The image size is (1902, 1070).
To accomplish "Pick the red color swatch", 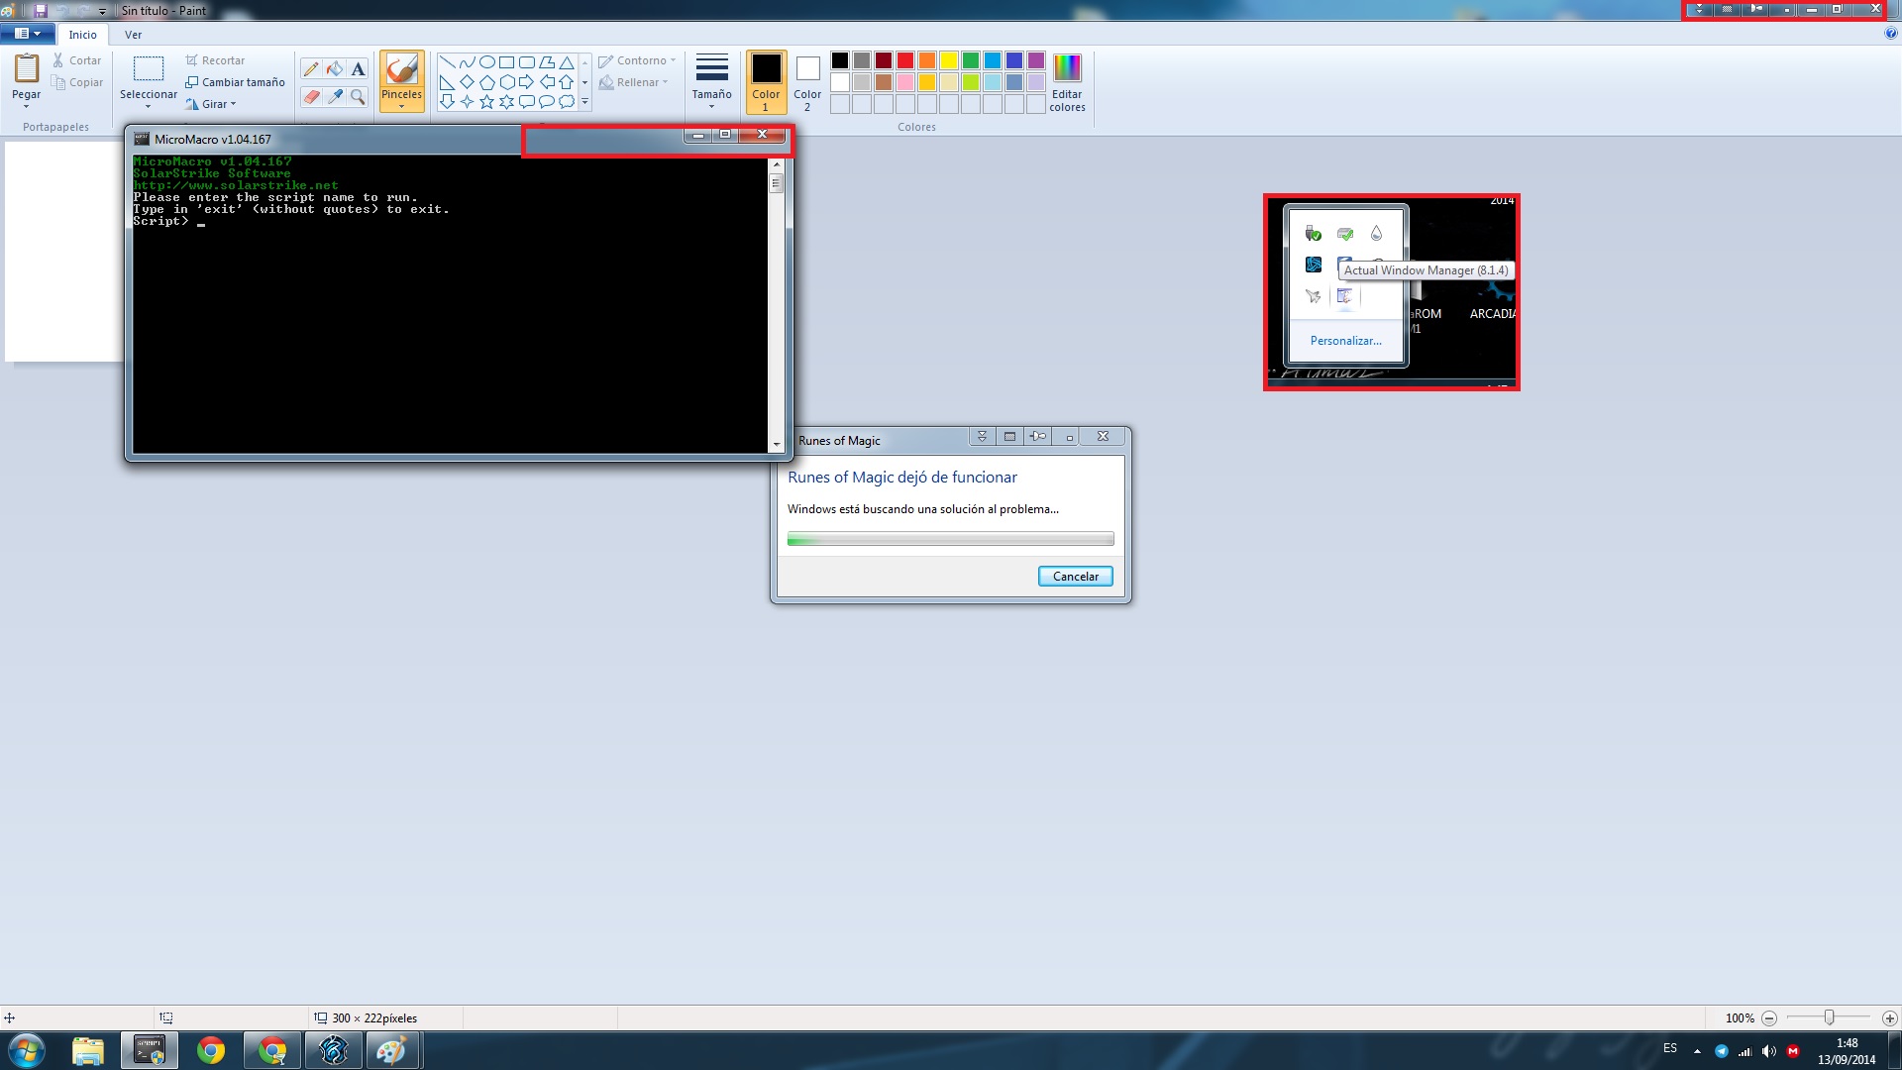I will tap(904, 60).
